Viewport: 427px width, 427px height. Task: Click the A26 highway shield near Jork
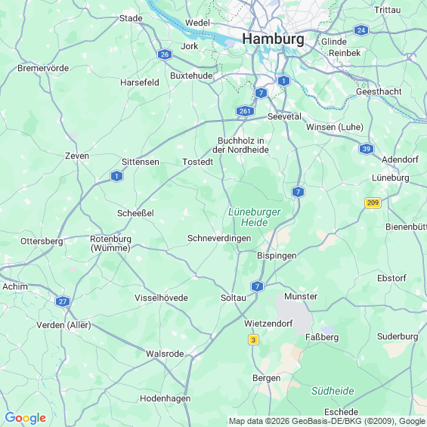point(165,54)
